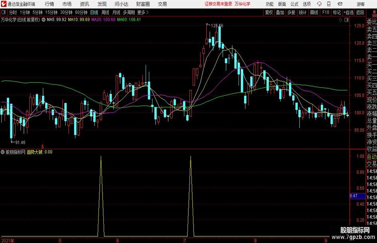Open the 交易 menu
The width and height of the screenshot is (377, 243).
click(162, 4)
